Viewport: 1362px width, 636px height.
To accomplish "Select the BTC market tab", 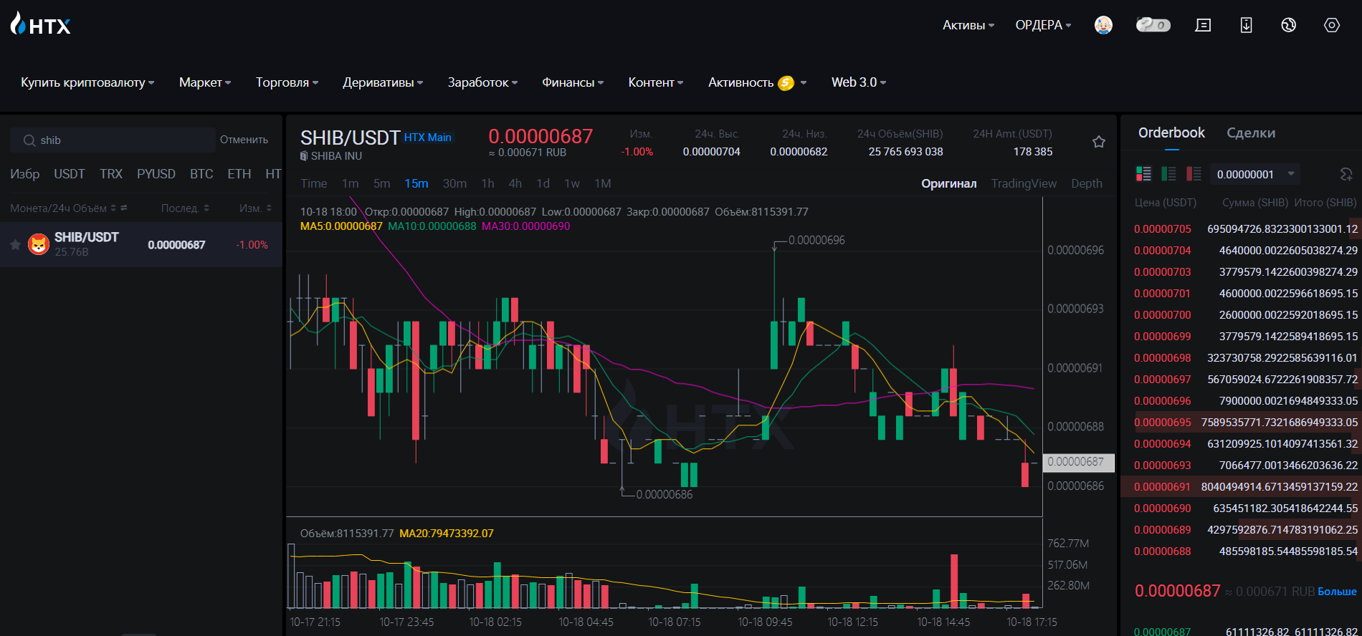I will point(201,174).
